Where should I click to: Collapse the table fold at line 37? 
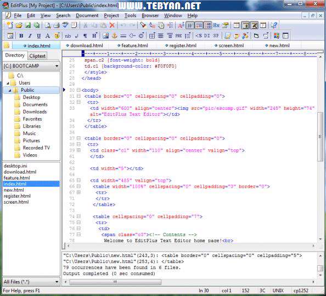(x=78, y=138)
